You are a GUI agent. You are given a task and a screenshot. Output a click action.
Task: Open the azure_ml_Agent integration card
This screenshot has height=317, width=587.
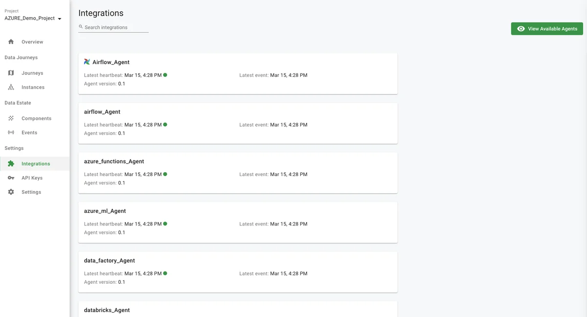238,222
